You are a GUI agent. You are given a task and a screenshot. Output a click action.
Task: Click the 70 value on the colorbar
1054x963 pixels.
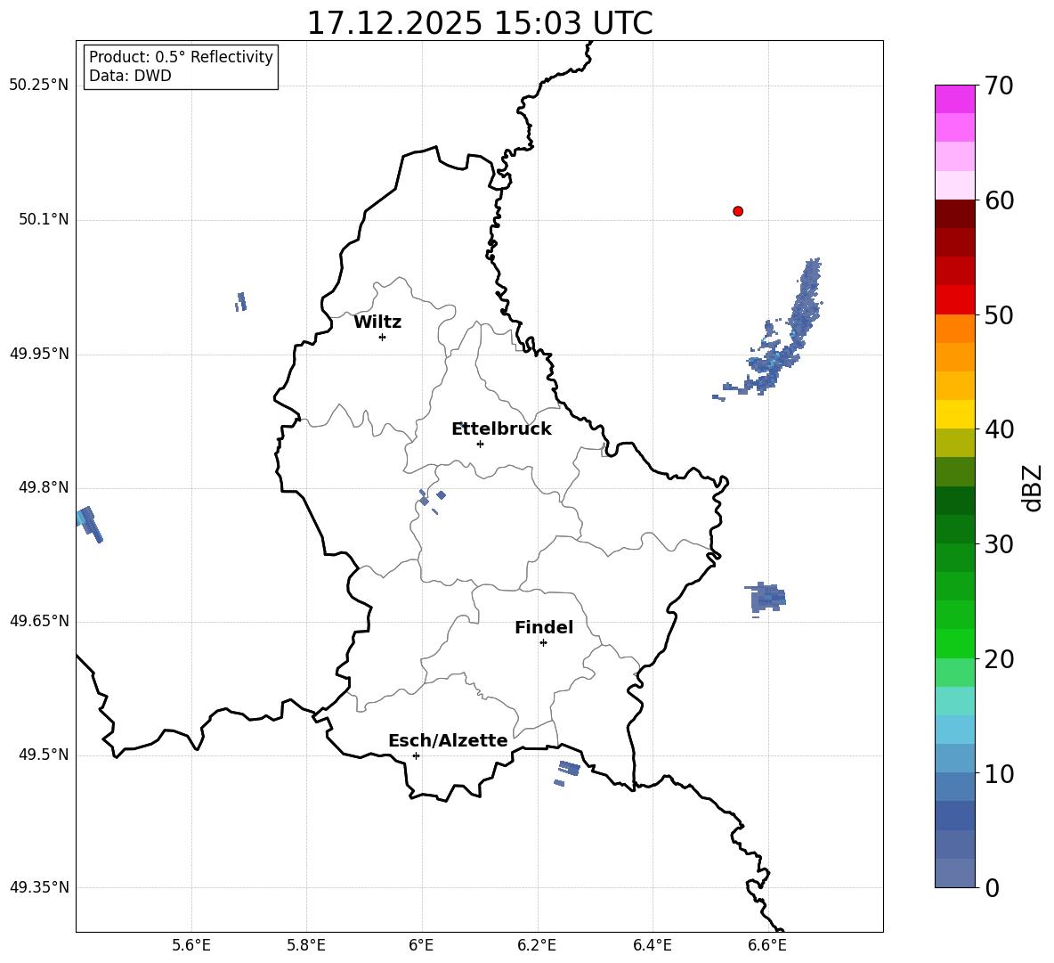[999, 86]
